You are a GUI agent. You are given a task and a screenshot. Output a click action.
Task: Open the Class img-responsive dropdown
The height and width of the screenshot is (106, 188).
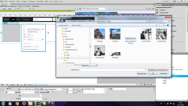coord(53,89)
